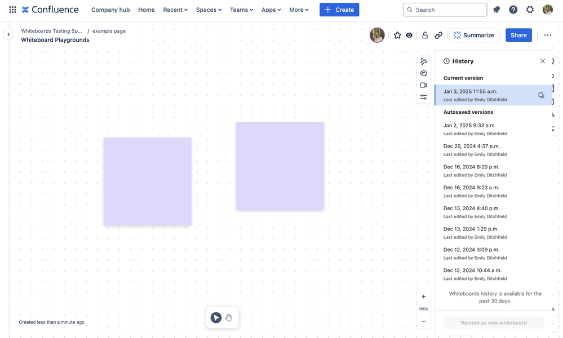Image resolution: width=563 pixels, height=338 pixels.
Task: Open the More dropdown
Action: click(x=299, y=10)
